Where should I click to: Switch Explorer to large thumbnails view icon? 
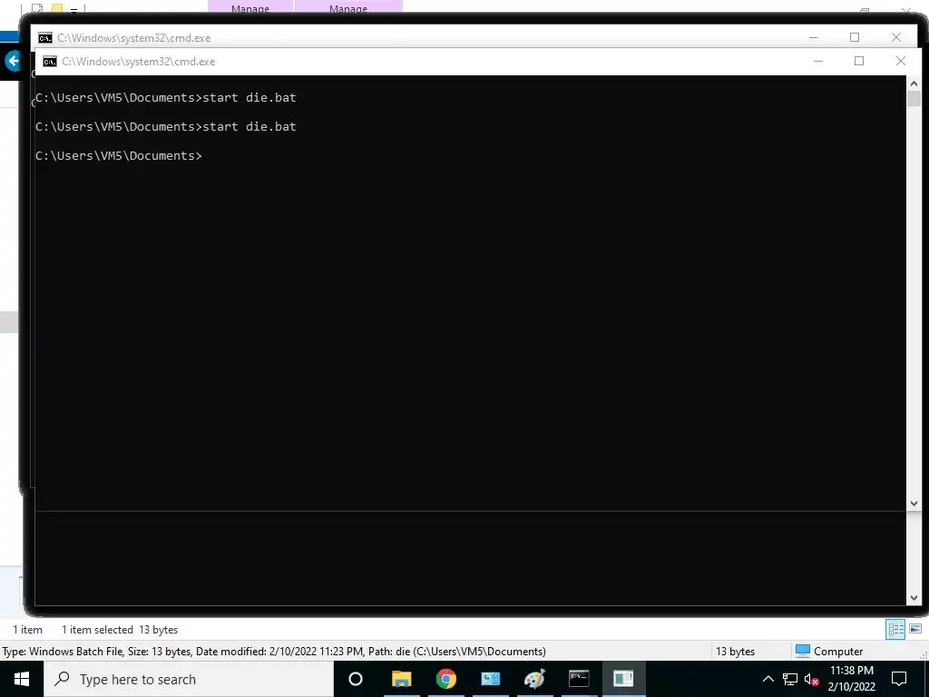coord(915,630)
